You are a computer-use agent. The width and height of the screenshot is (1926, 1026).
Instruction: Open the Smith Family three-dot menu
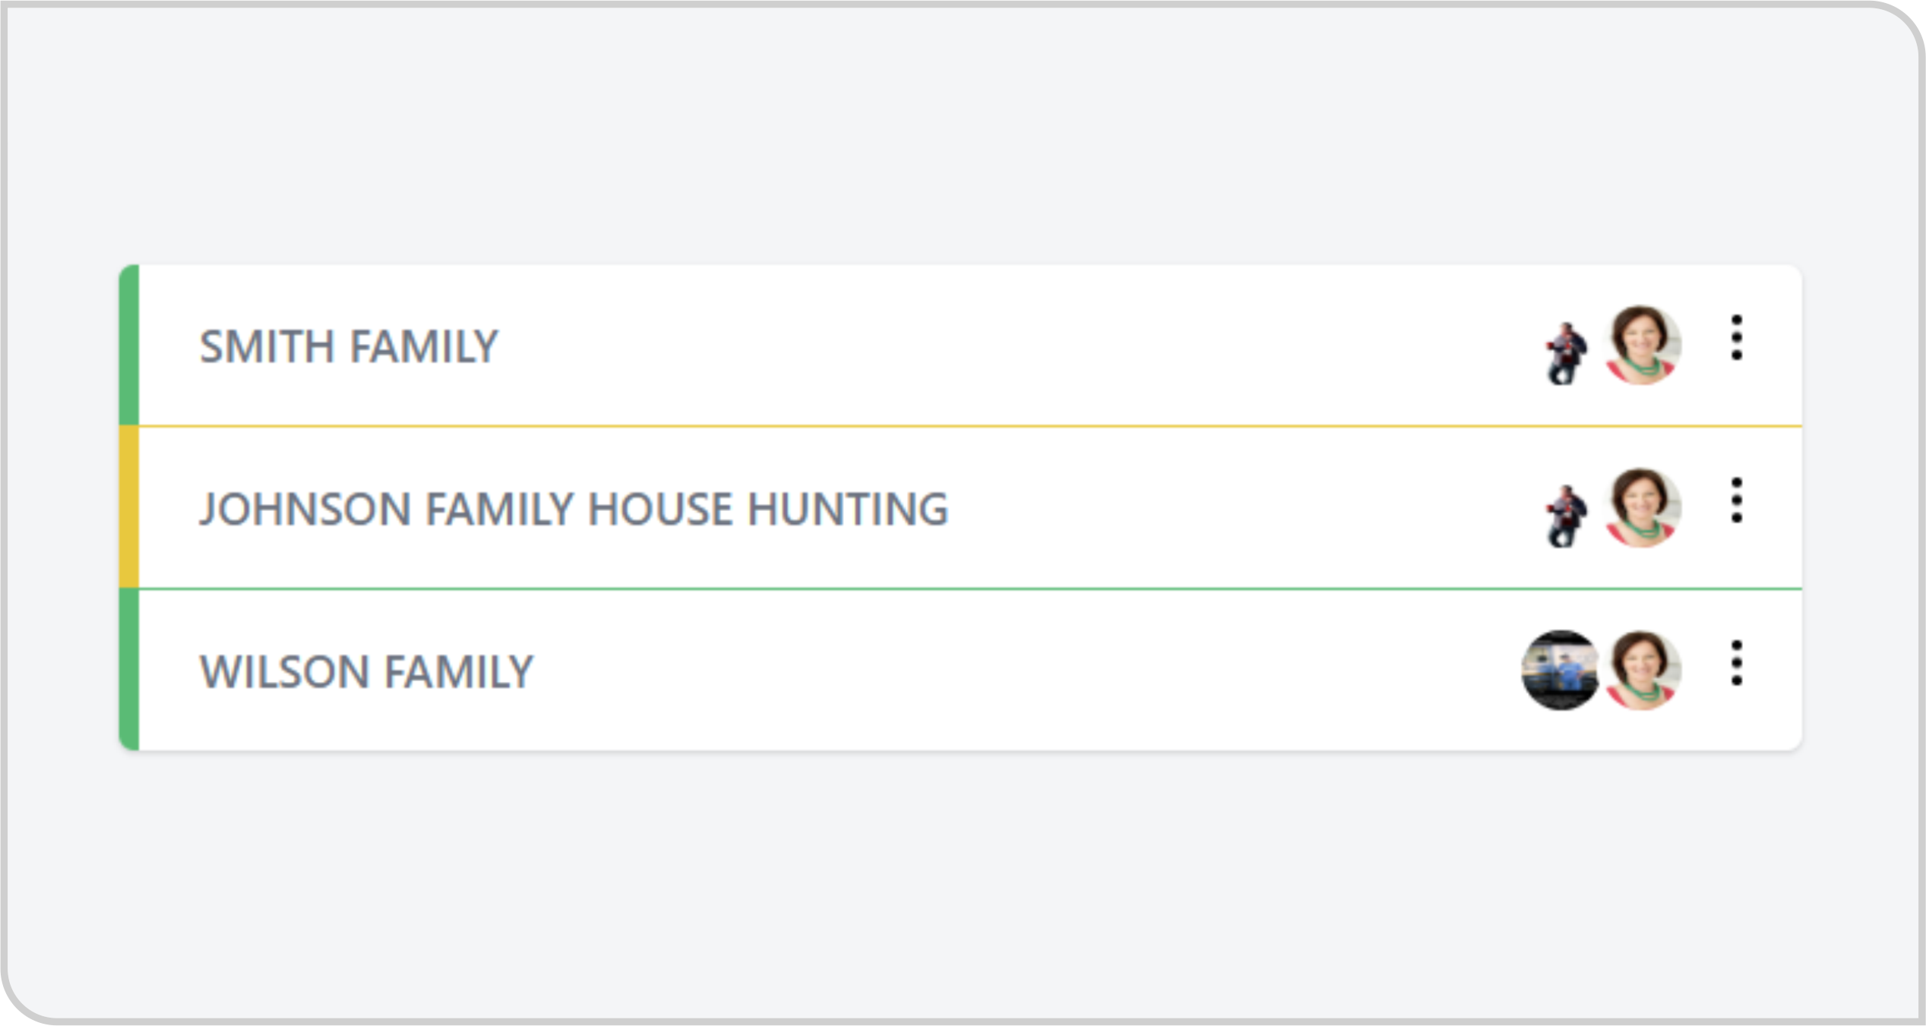(1736, 338)
